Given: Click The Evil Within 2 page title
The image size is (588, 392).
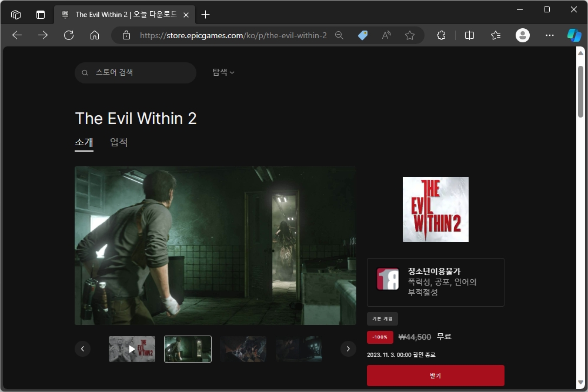Looking at the screenshot, I should [136, 119].
